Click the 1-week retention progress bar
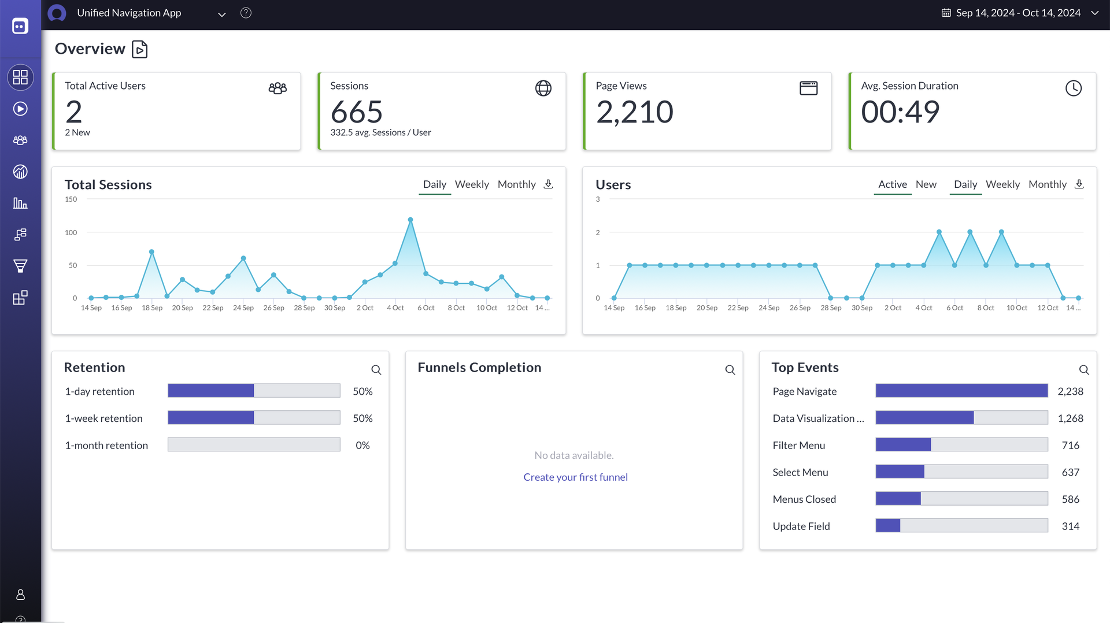This screenshot has width=1110, height=623. (x=254, y=417)
